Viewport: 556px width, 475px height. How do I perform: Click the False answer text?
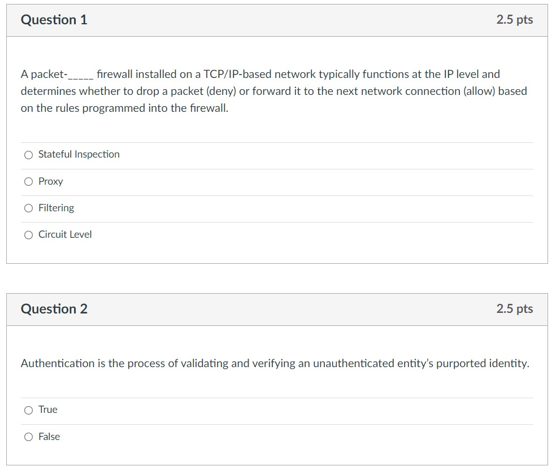point(50,437)
